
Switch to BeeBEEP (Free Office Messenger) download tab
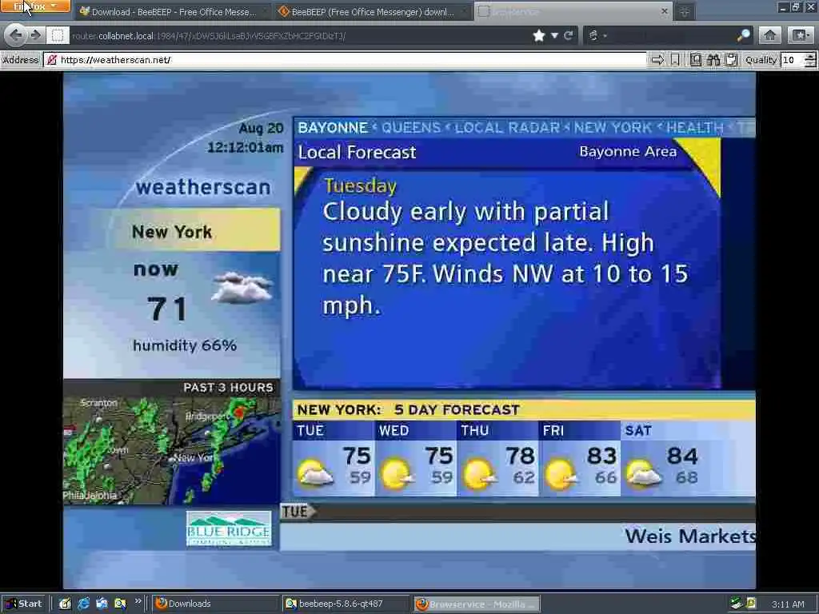pyautogui.click(x=372, y=11)
